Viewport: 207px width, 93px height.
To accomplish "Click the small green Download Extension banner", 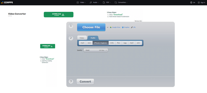I will pos(48,46).
